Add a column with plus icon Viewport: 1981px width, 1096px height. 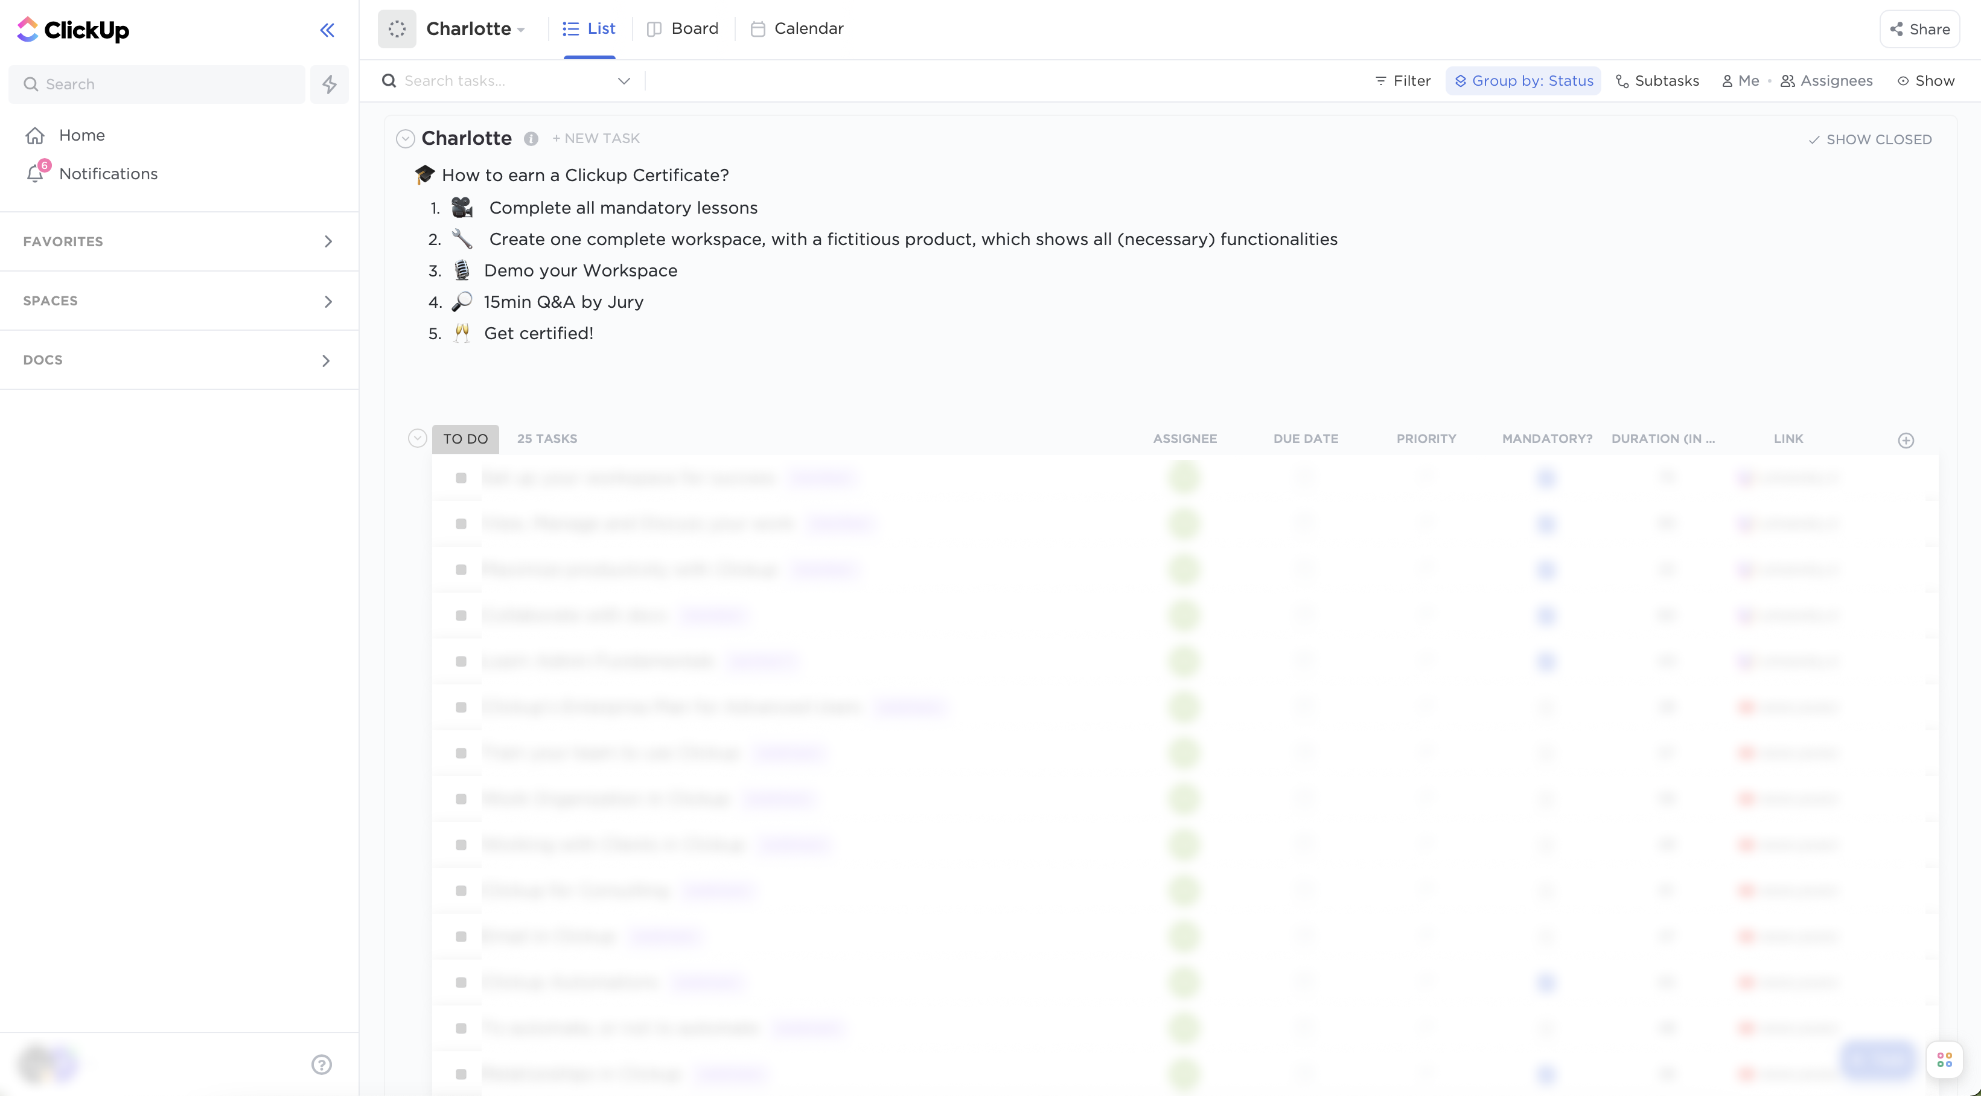[1906, 440]
